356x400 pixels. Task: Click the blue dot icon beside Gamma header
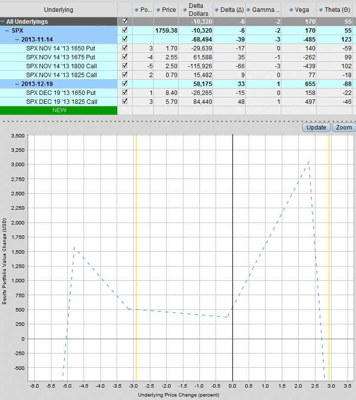click(x=248, y=10)
